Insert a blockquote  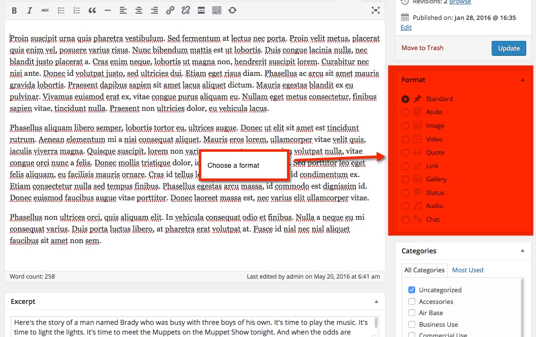pyautogui.click(x=92, y=10)
